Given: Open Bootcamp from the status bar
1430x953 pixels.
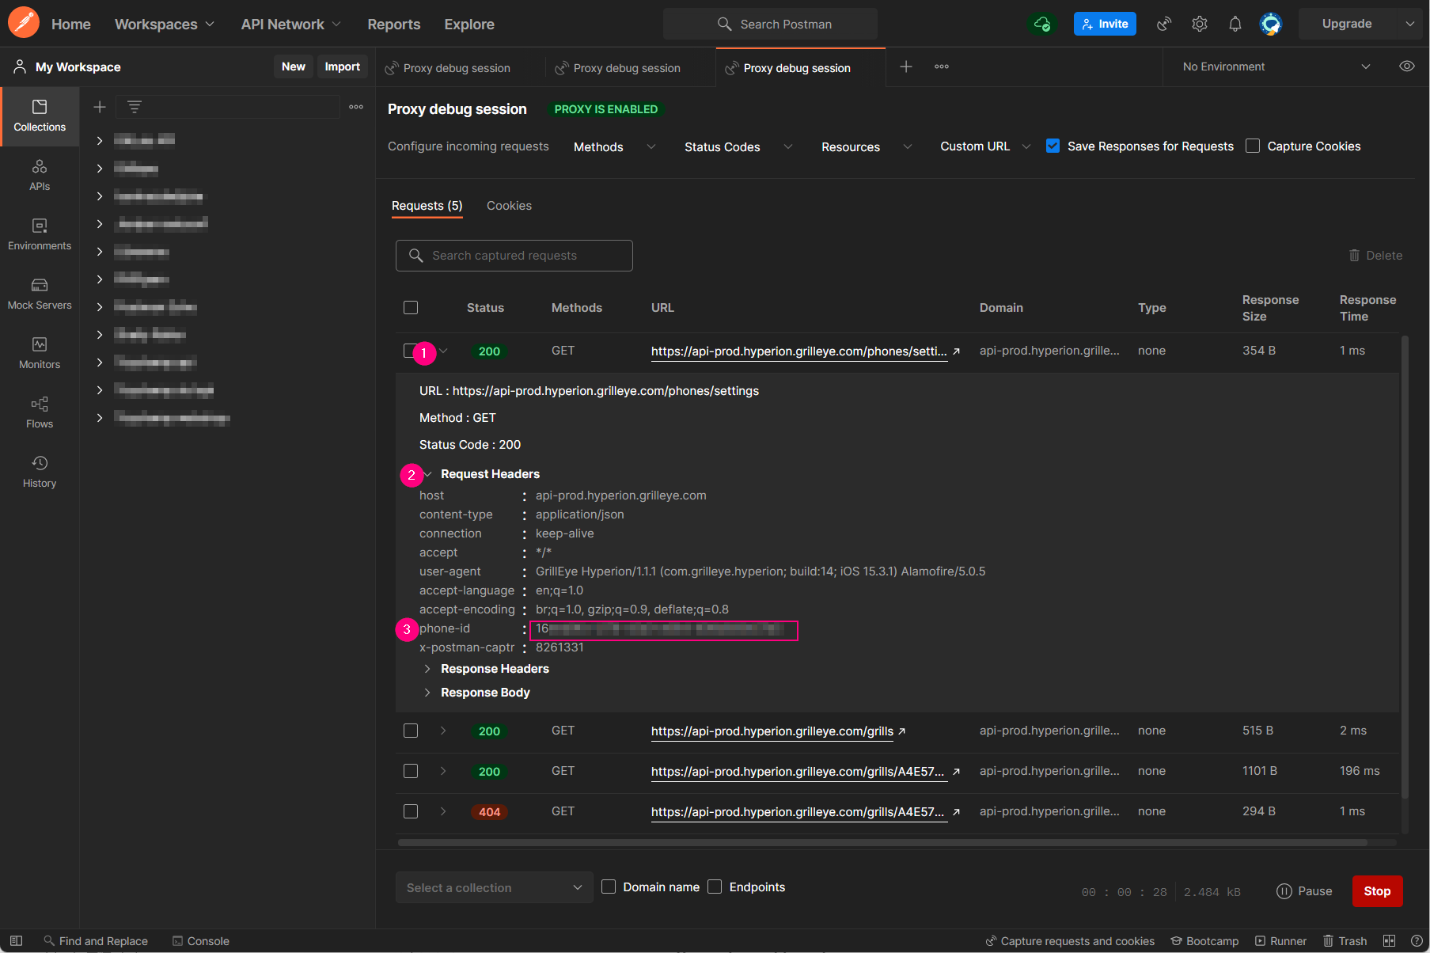Looking at the screenshot, I should tap(1204, 941).
